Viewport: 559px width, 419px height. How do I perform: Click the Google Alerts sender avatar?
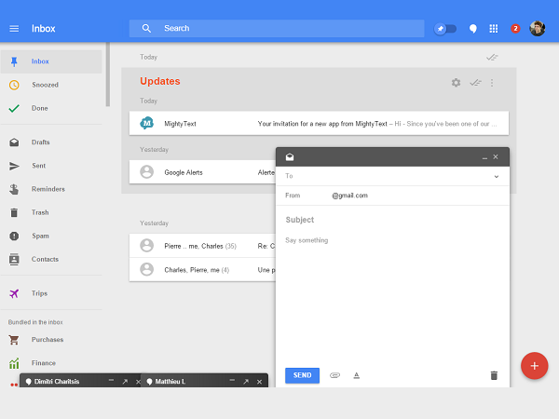146,172
